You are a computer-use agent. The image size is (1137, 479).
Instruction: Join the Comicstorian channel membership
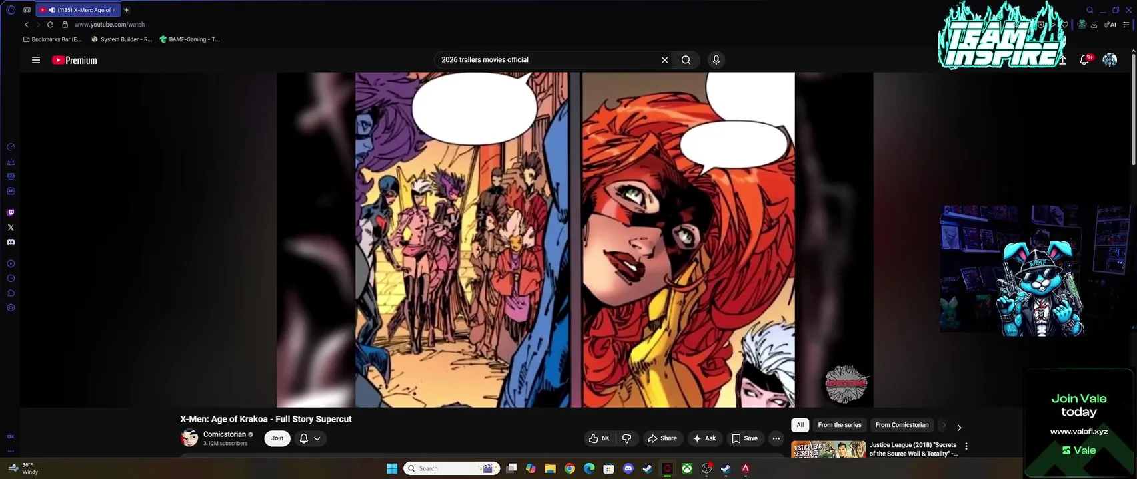click(277, 438)
